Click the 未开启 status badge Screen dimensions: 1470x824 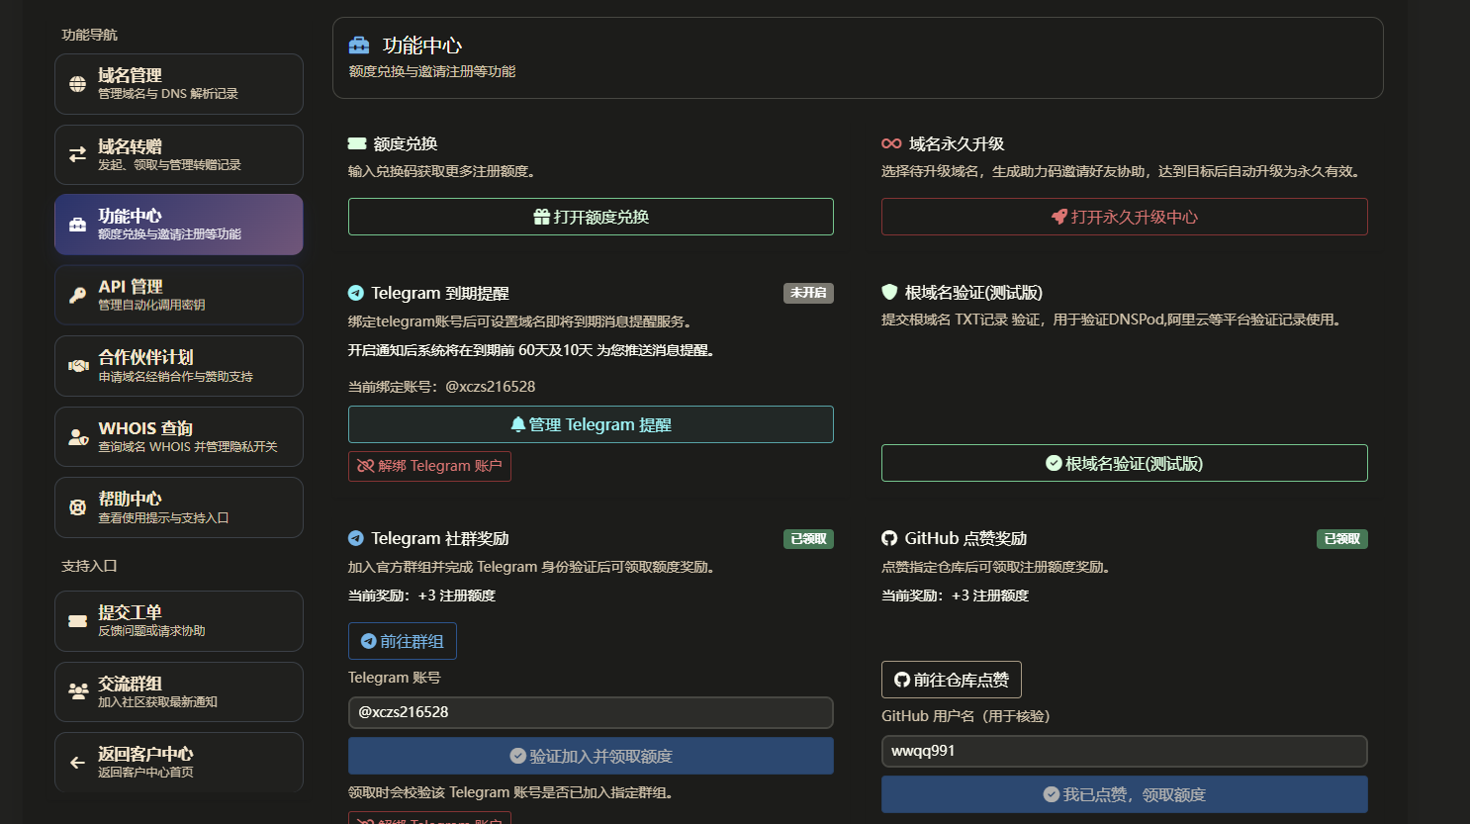click(808, 293)
